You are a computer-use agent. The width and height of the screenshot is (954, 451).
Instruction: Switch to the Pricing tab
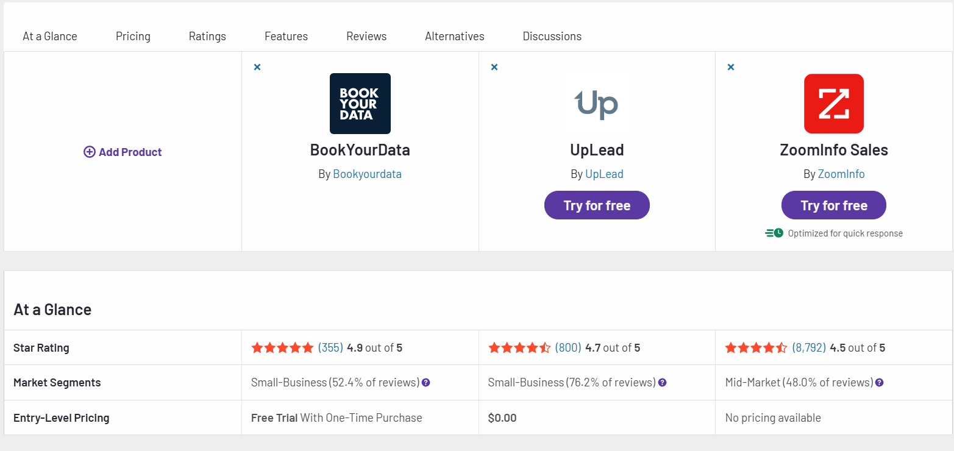coord(133,36)
